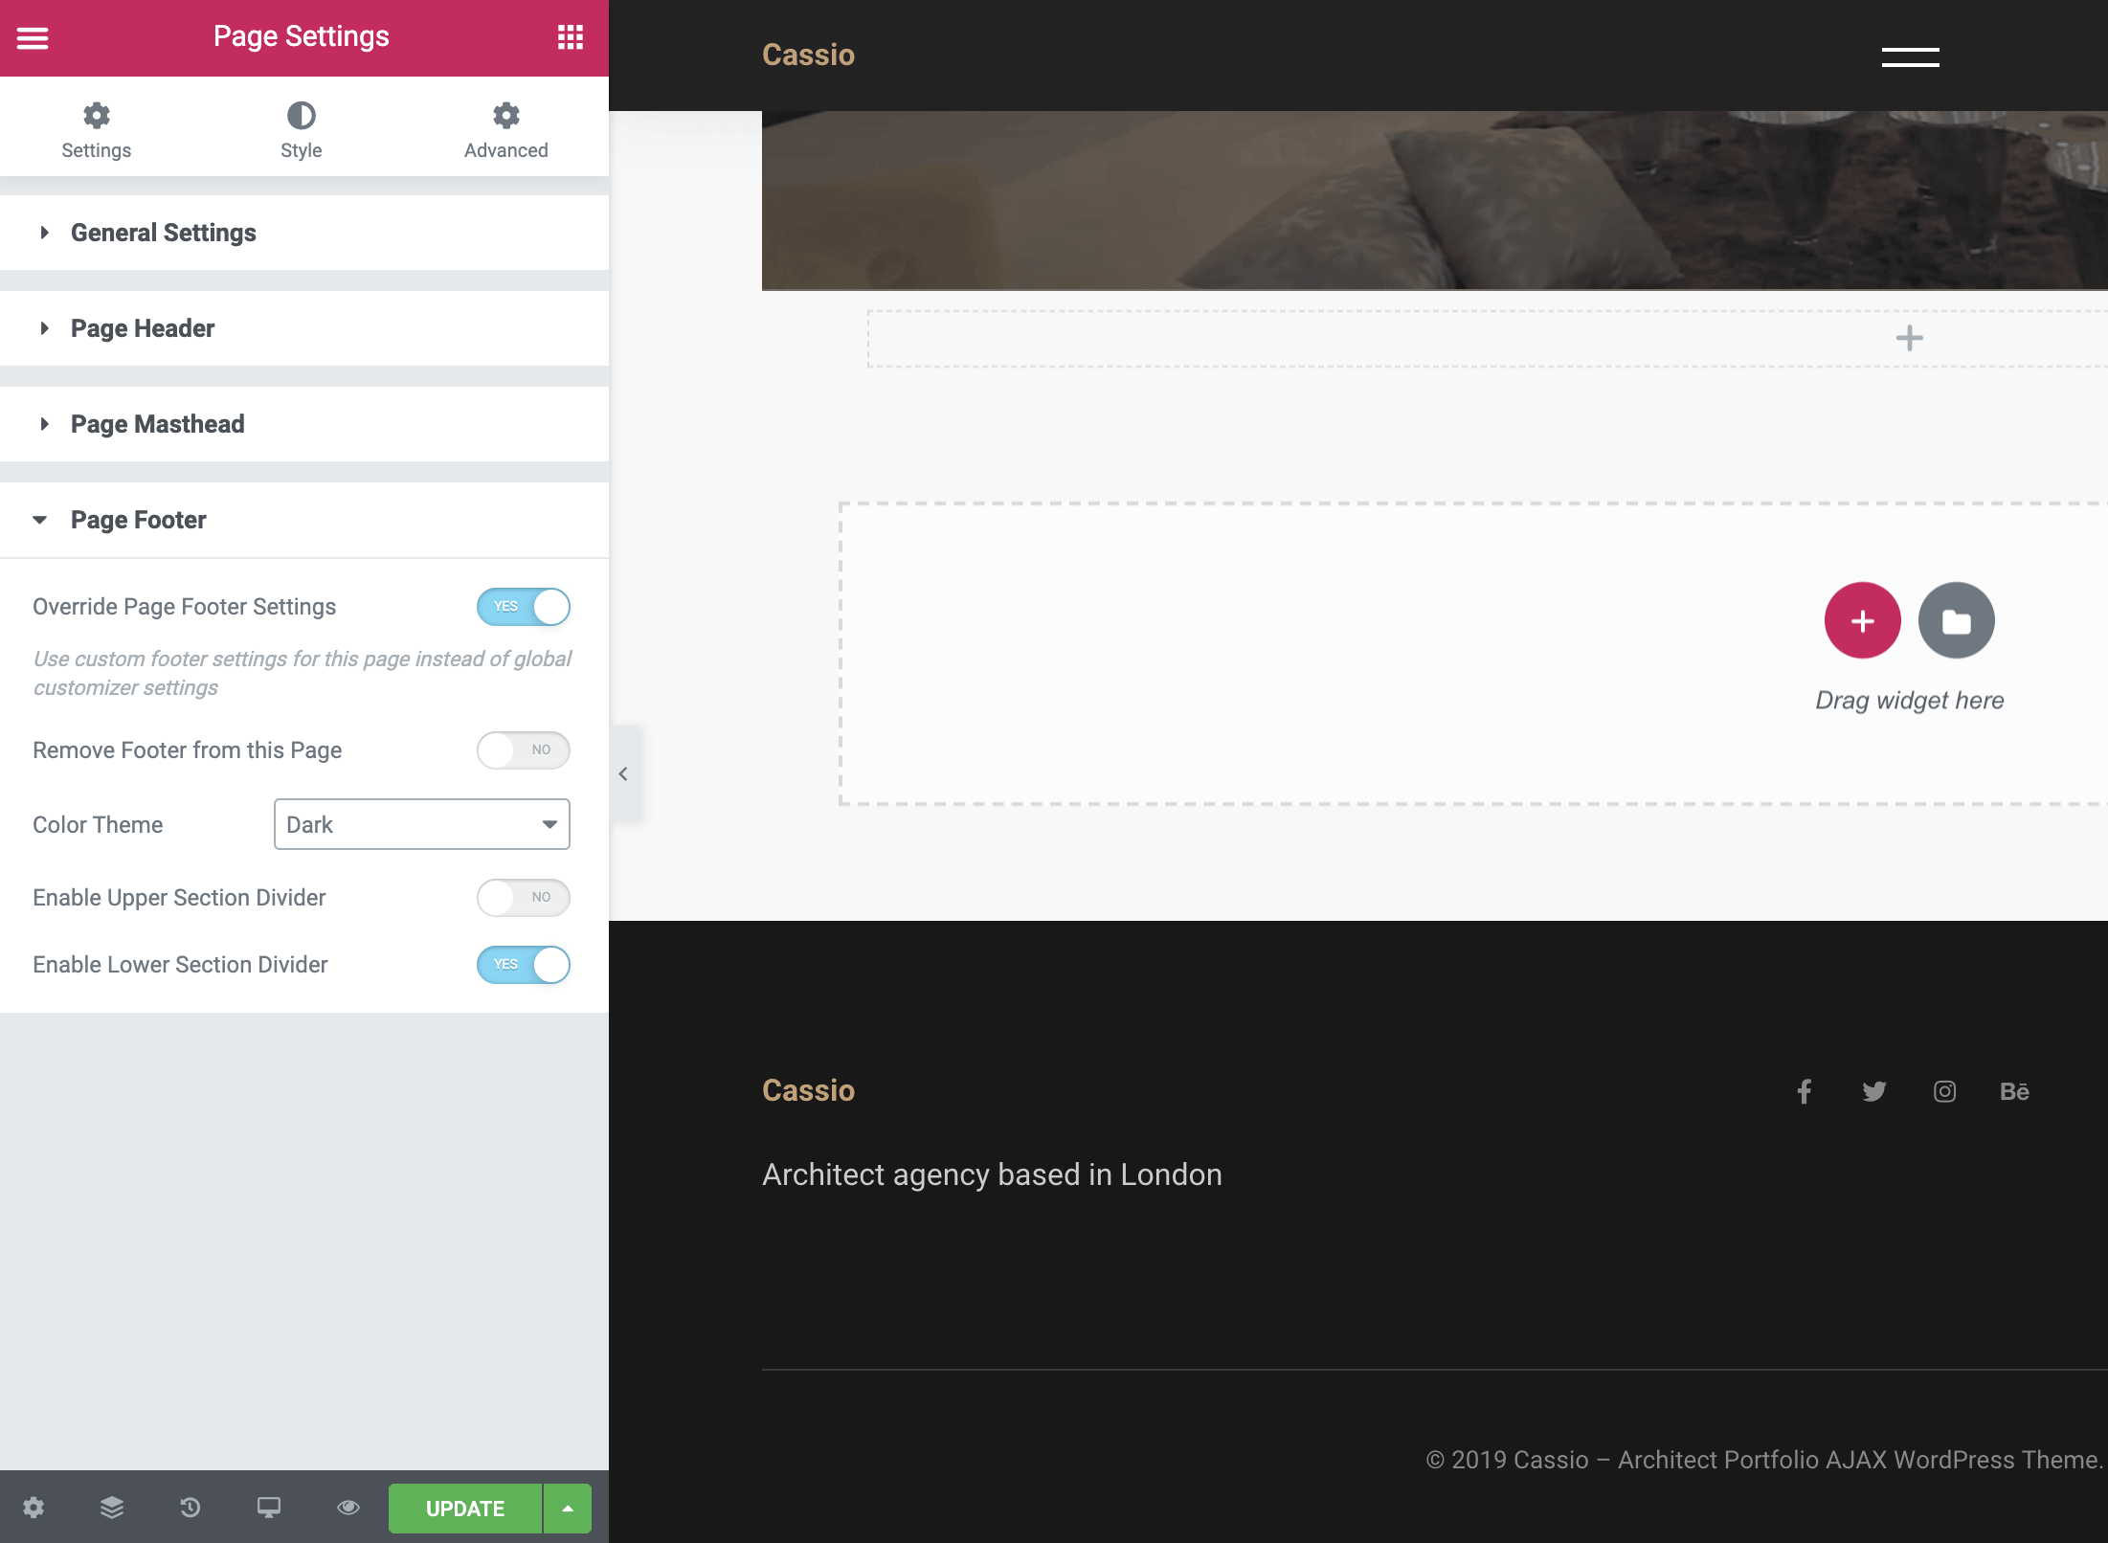Enable Remove Footer from this Page
The height and width of the screenshot is (1543, 2108).
[x=524, y=750]
